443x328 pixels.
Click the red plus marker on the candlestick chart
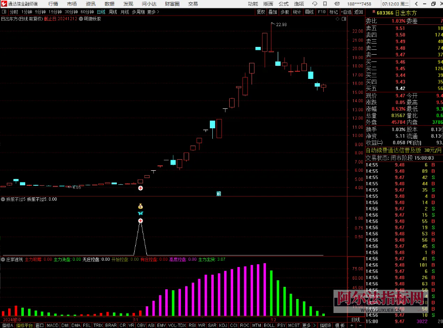141,187
